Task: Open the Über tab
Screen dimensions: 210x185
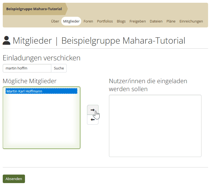Action: click(x=55, y=21)
